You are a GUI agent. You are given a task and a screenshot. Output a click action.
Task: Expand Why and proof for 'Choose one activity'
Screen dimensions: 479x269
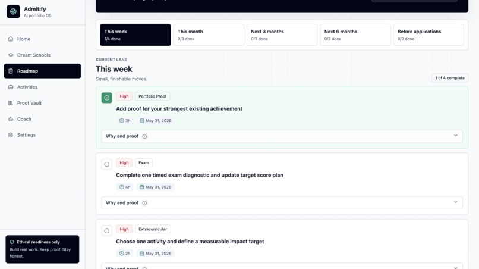pos(282,266)
